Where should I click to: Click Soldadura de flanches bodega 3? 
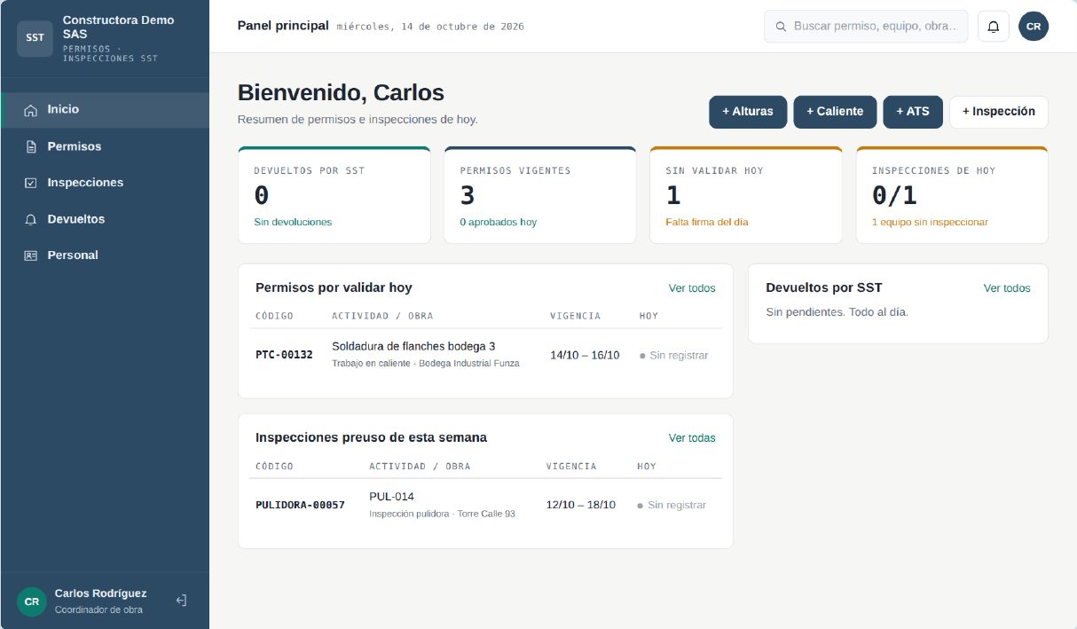click(x=413, y=346)
